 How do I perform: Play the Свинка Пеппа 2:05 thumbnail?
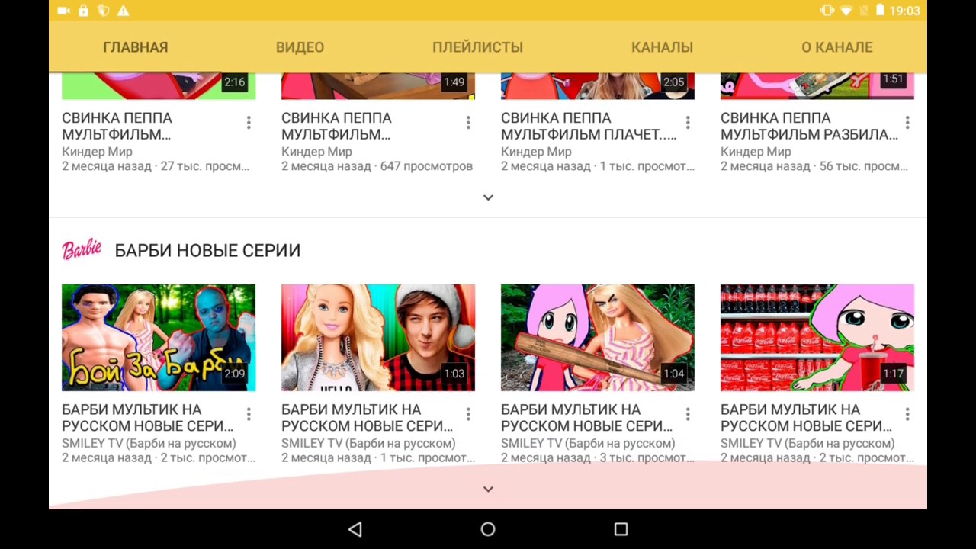click(x=598, y=86)
